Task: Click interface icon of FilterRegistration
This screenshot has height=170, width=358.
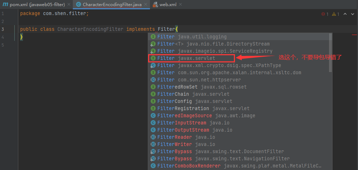Action: (153, 108)
